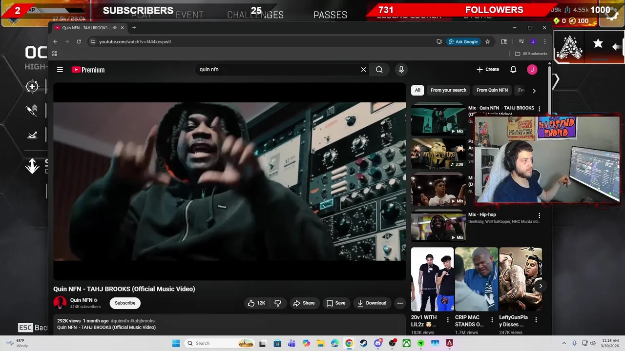The image size is (625, 351).
Task: Mute tab via speaker icon on tab
Action: click(x=114, y=28)
